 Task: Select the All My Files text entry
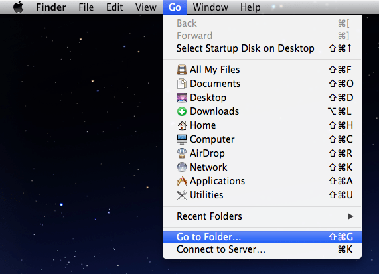click(x=215, y=70)
